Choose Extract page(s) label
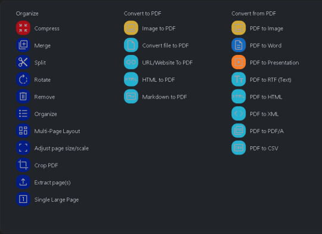Image resolution: width=322 pixels, height=234 pixels. tap(52, 183)
